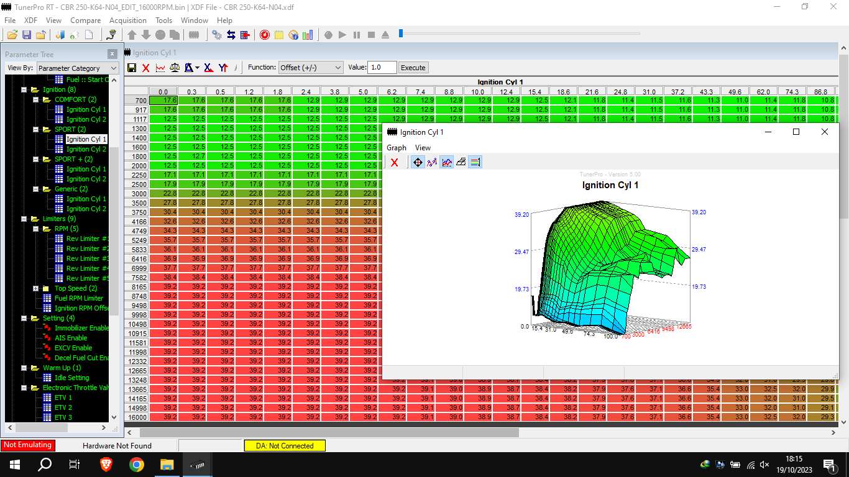Click the red X in the graph toolbar
The height and width of the screenshot is (477, 849).
(x=394, y=162)
